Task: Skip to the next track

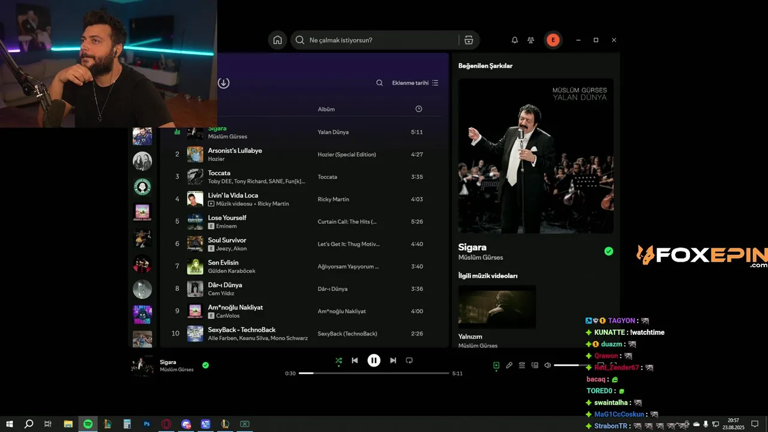Action: 393,361
